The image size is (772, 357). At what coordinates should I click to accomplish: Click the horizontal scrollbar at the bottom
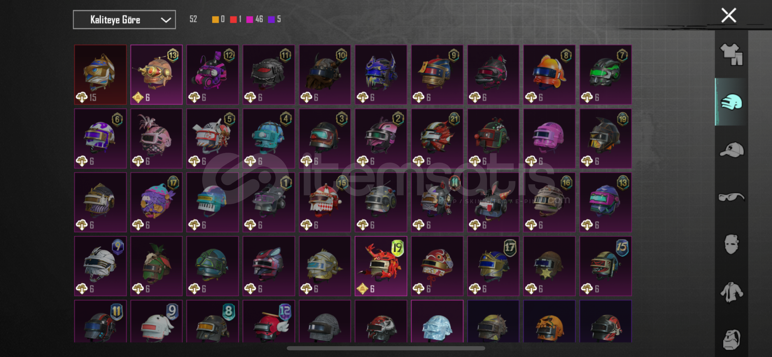(x=386, y=348)
